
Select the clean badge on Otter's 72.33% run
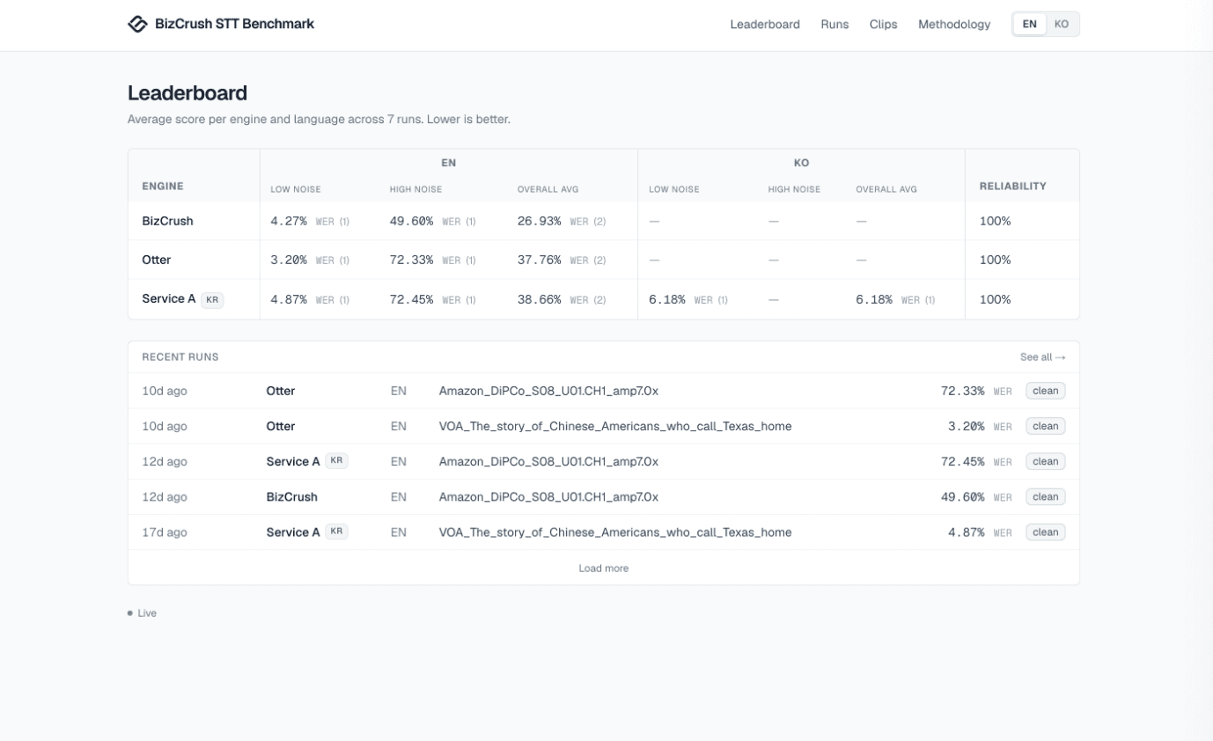pyautogui.click(x=1046, y=391)
